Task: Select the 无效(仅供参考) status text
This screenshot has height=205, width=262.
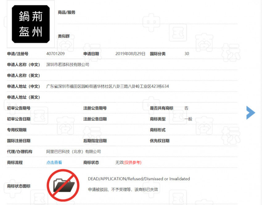Action: pos(128,162)
